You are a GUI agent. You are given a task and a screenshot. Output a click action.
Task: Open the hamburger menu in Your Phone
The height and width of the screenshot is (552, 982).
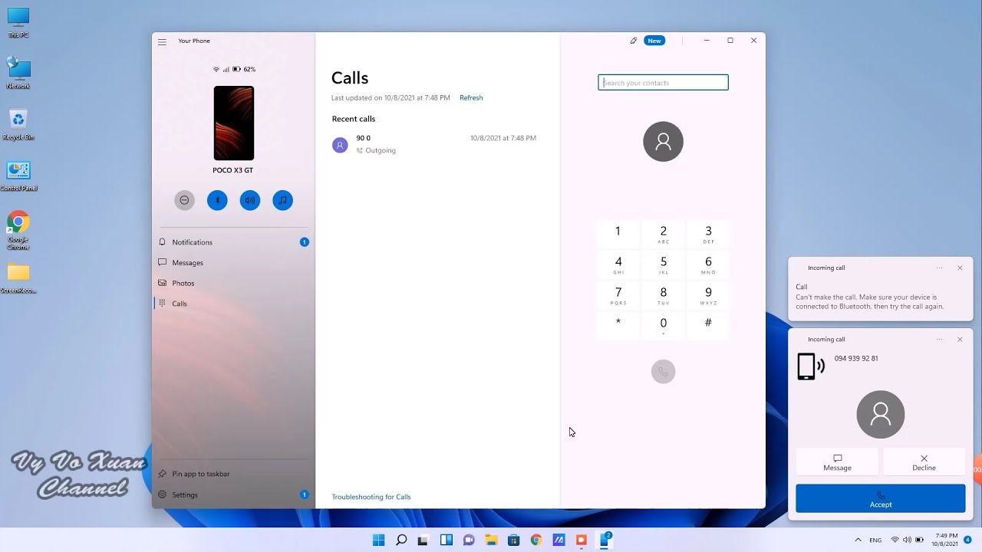[162, 41]
